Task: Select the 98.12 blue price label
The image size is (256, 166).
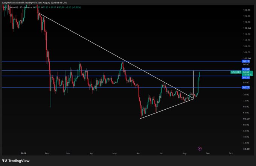Action: point(246,61)
